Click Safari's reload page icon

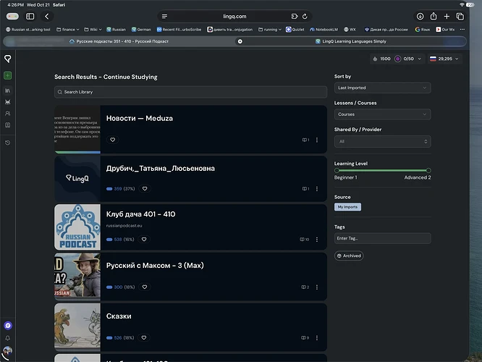pos(305,17)
